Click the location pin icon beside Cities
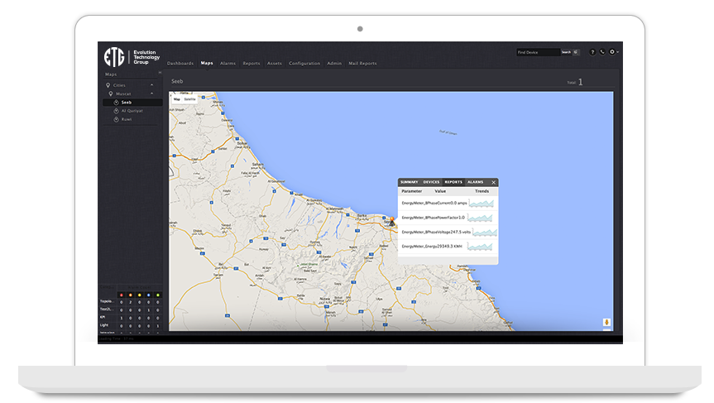Viewport: 714px width, 403px height. click(x=108, y=85)
